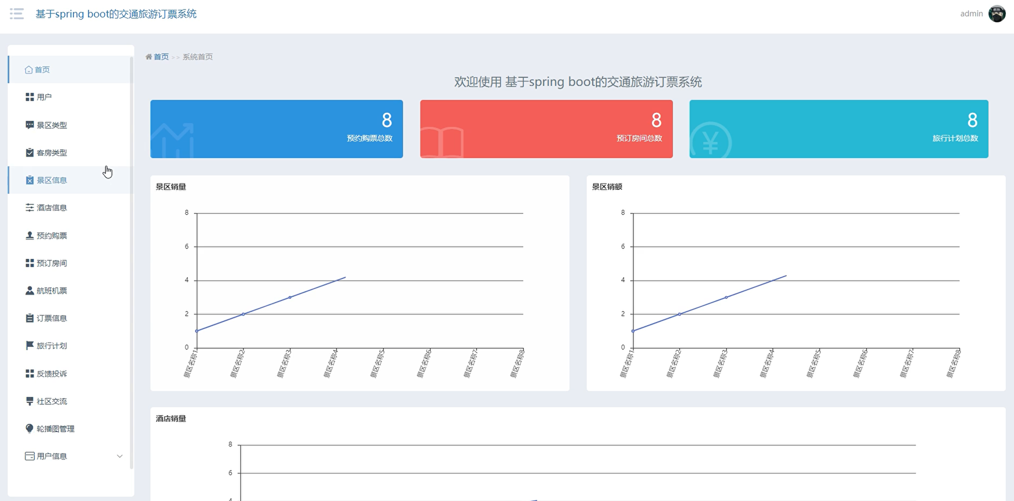This screenshot has width=1014, height=501.
Task: Toggle the sidebar with the hamburger menu icon
Action: click(17, 14)
